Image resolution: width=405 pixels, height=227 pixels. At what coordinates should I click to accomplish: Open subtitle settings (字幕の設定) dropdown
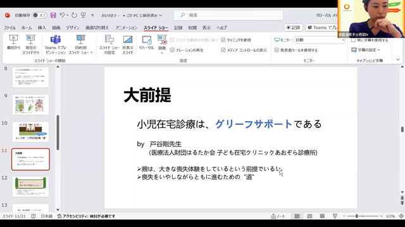click(366, 50)
